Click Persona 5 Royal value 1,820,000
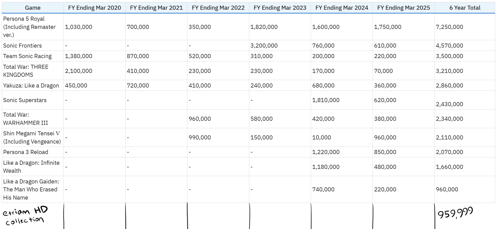Image resolution: width=497 pixels, height=229 pixels. (264, 27)
